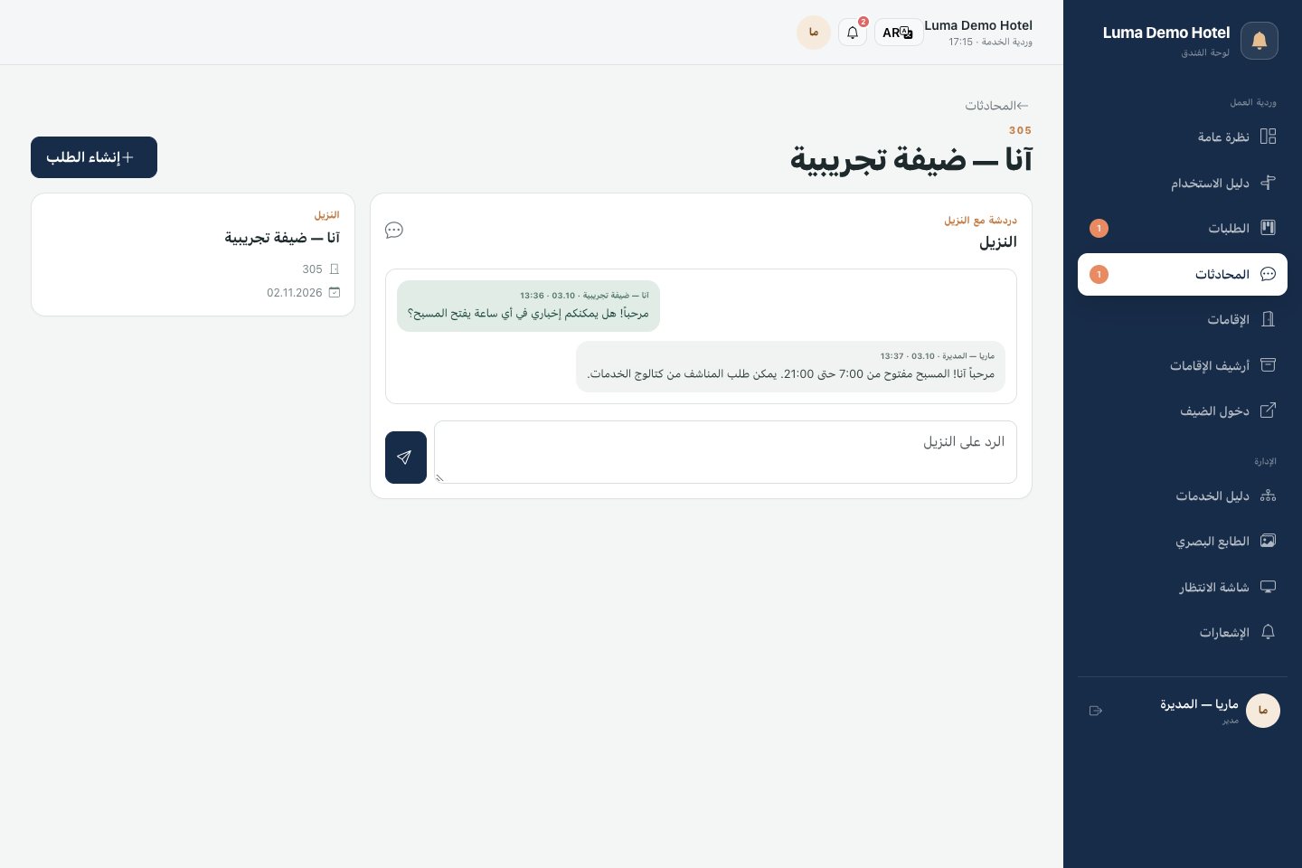This screenshot has height=868, width=1302.
Task: Open الإشعارات notifications settings in sidebar
Action: click(x=1182, y=632)
